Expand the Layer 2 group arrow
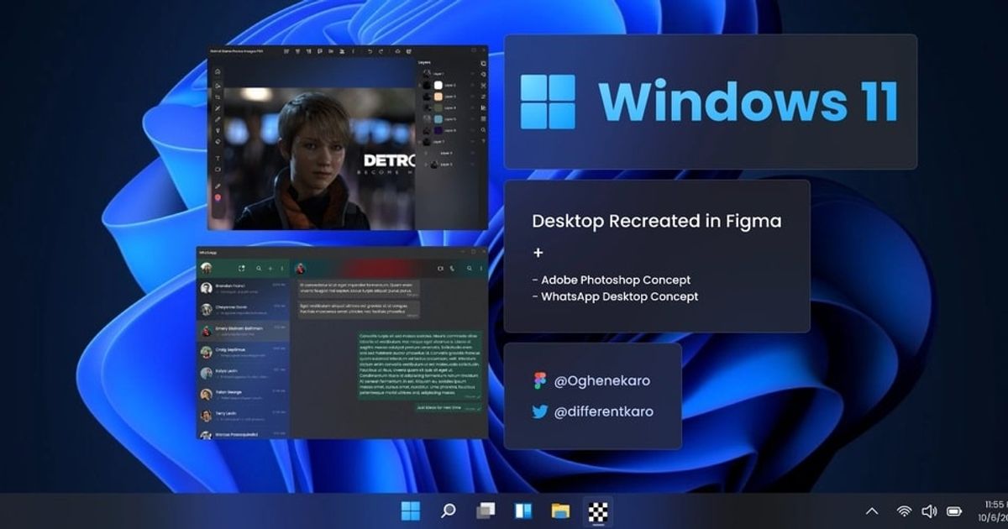This screenshot has width=1008, height=529. click(x=420, y=85)
